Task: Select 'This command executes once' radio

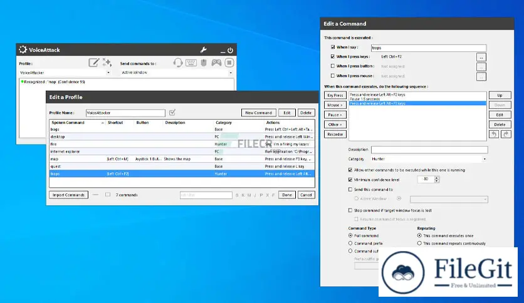Action: 419,235
